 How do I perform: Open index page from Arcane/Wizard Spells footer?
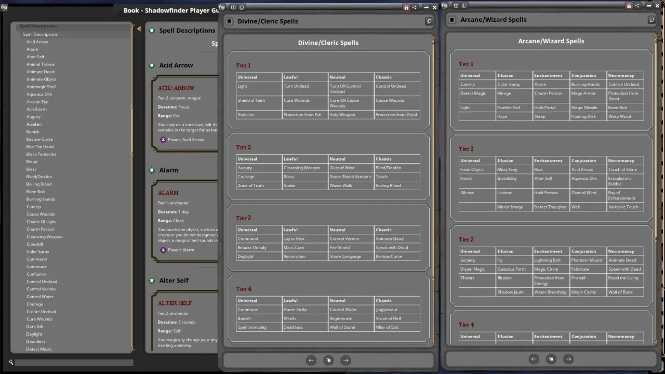click(x=551, y=358)
